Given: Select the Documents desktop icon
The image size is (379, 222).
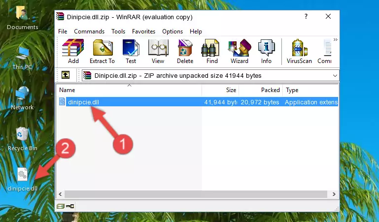Looking at the screenshot, I should (x=23, y=18).
